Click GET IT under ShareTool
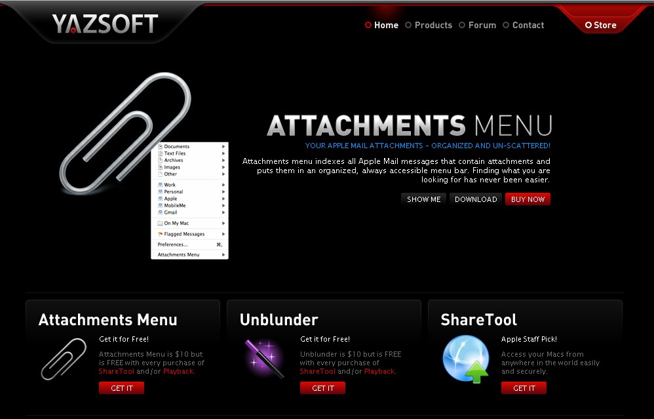 524,388
